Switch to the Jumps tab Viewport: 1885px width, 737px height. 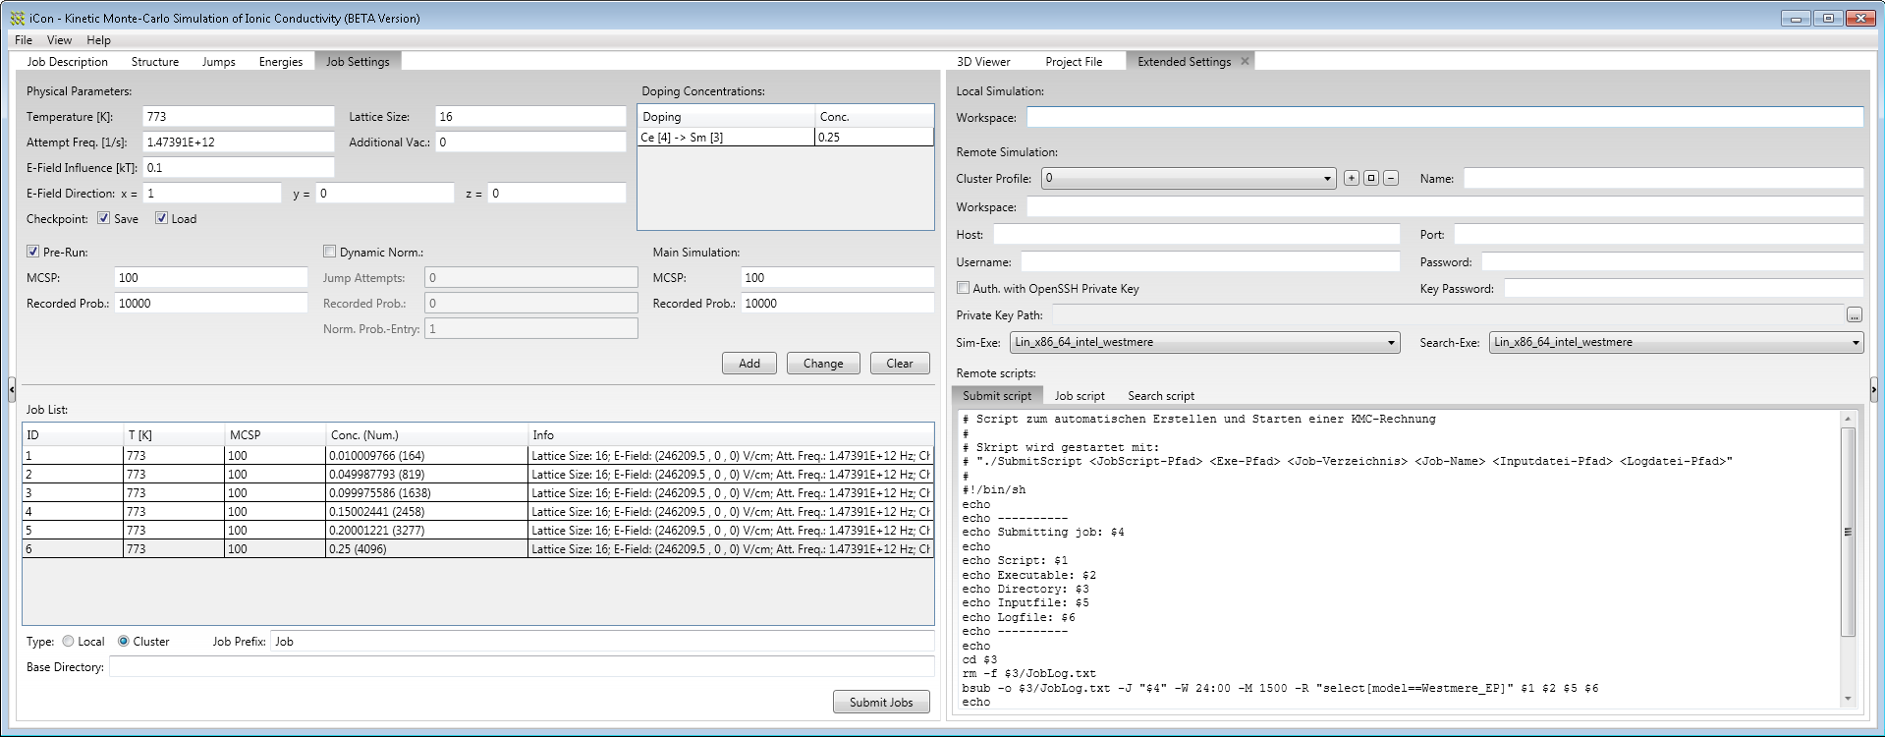[x=218, y=61]
